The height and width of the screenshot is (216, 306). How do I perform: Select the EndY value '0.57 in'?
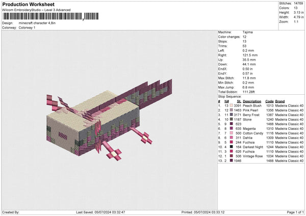tap(248, 73)
